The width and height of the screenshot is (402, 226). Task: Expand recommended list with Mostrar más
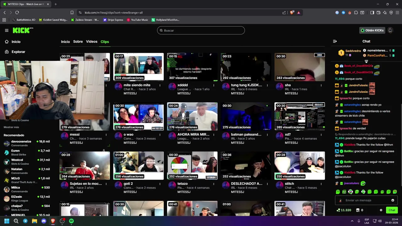pyautogui.click(x=11, y=127)
